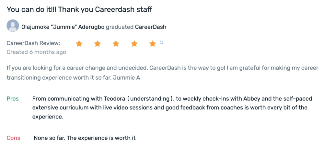This screenshot has height=146, width=324.
Task: Click the word "graduated" next to reviewer name
Action: (x=120, y=27)
